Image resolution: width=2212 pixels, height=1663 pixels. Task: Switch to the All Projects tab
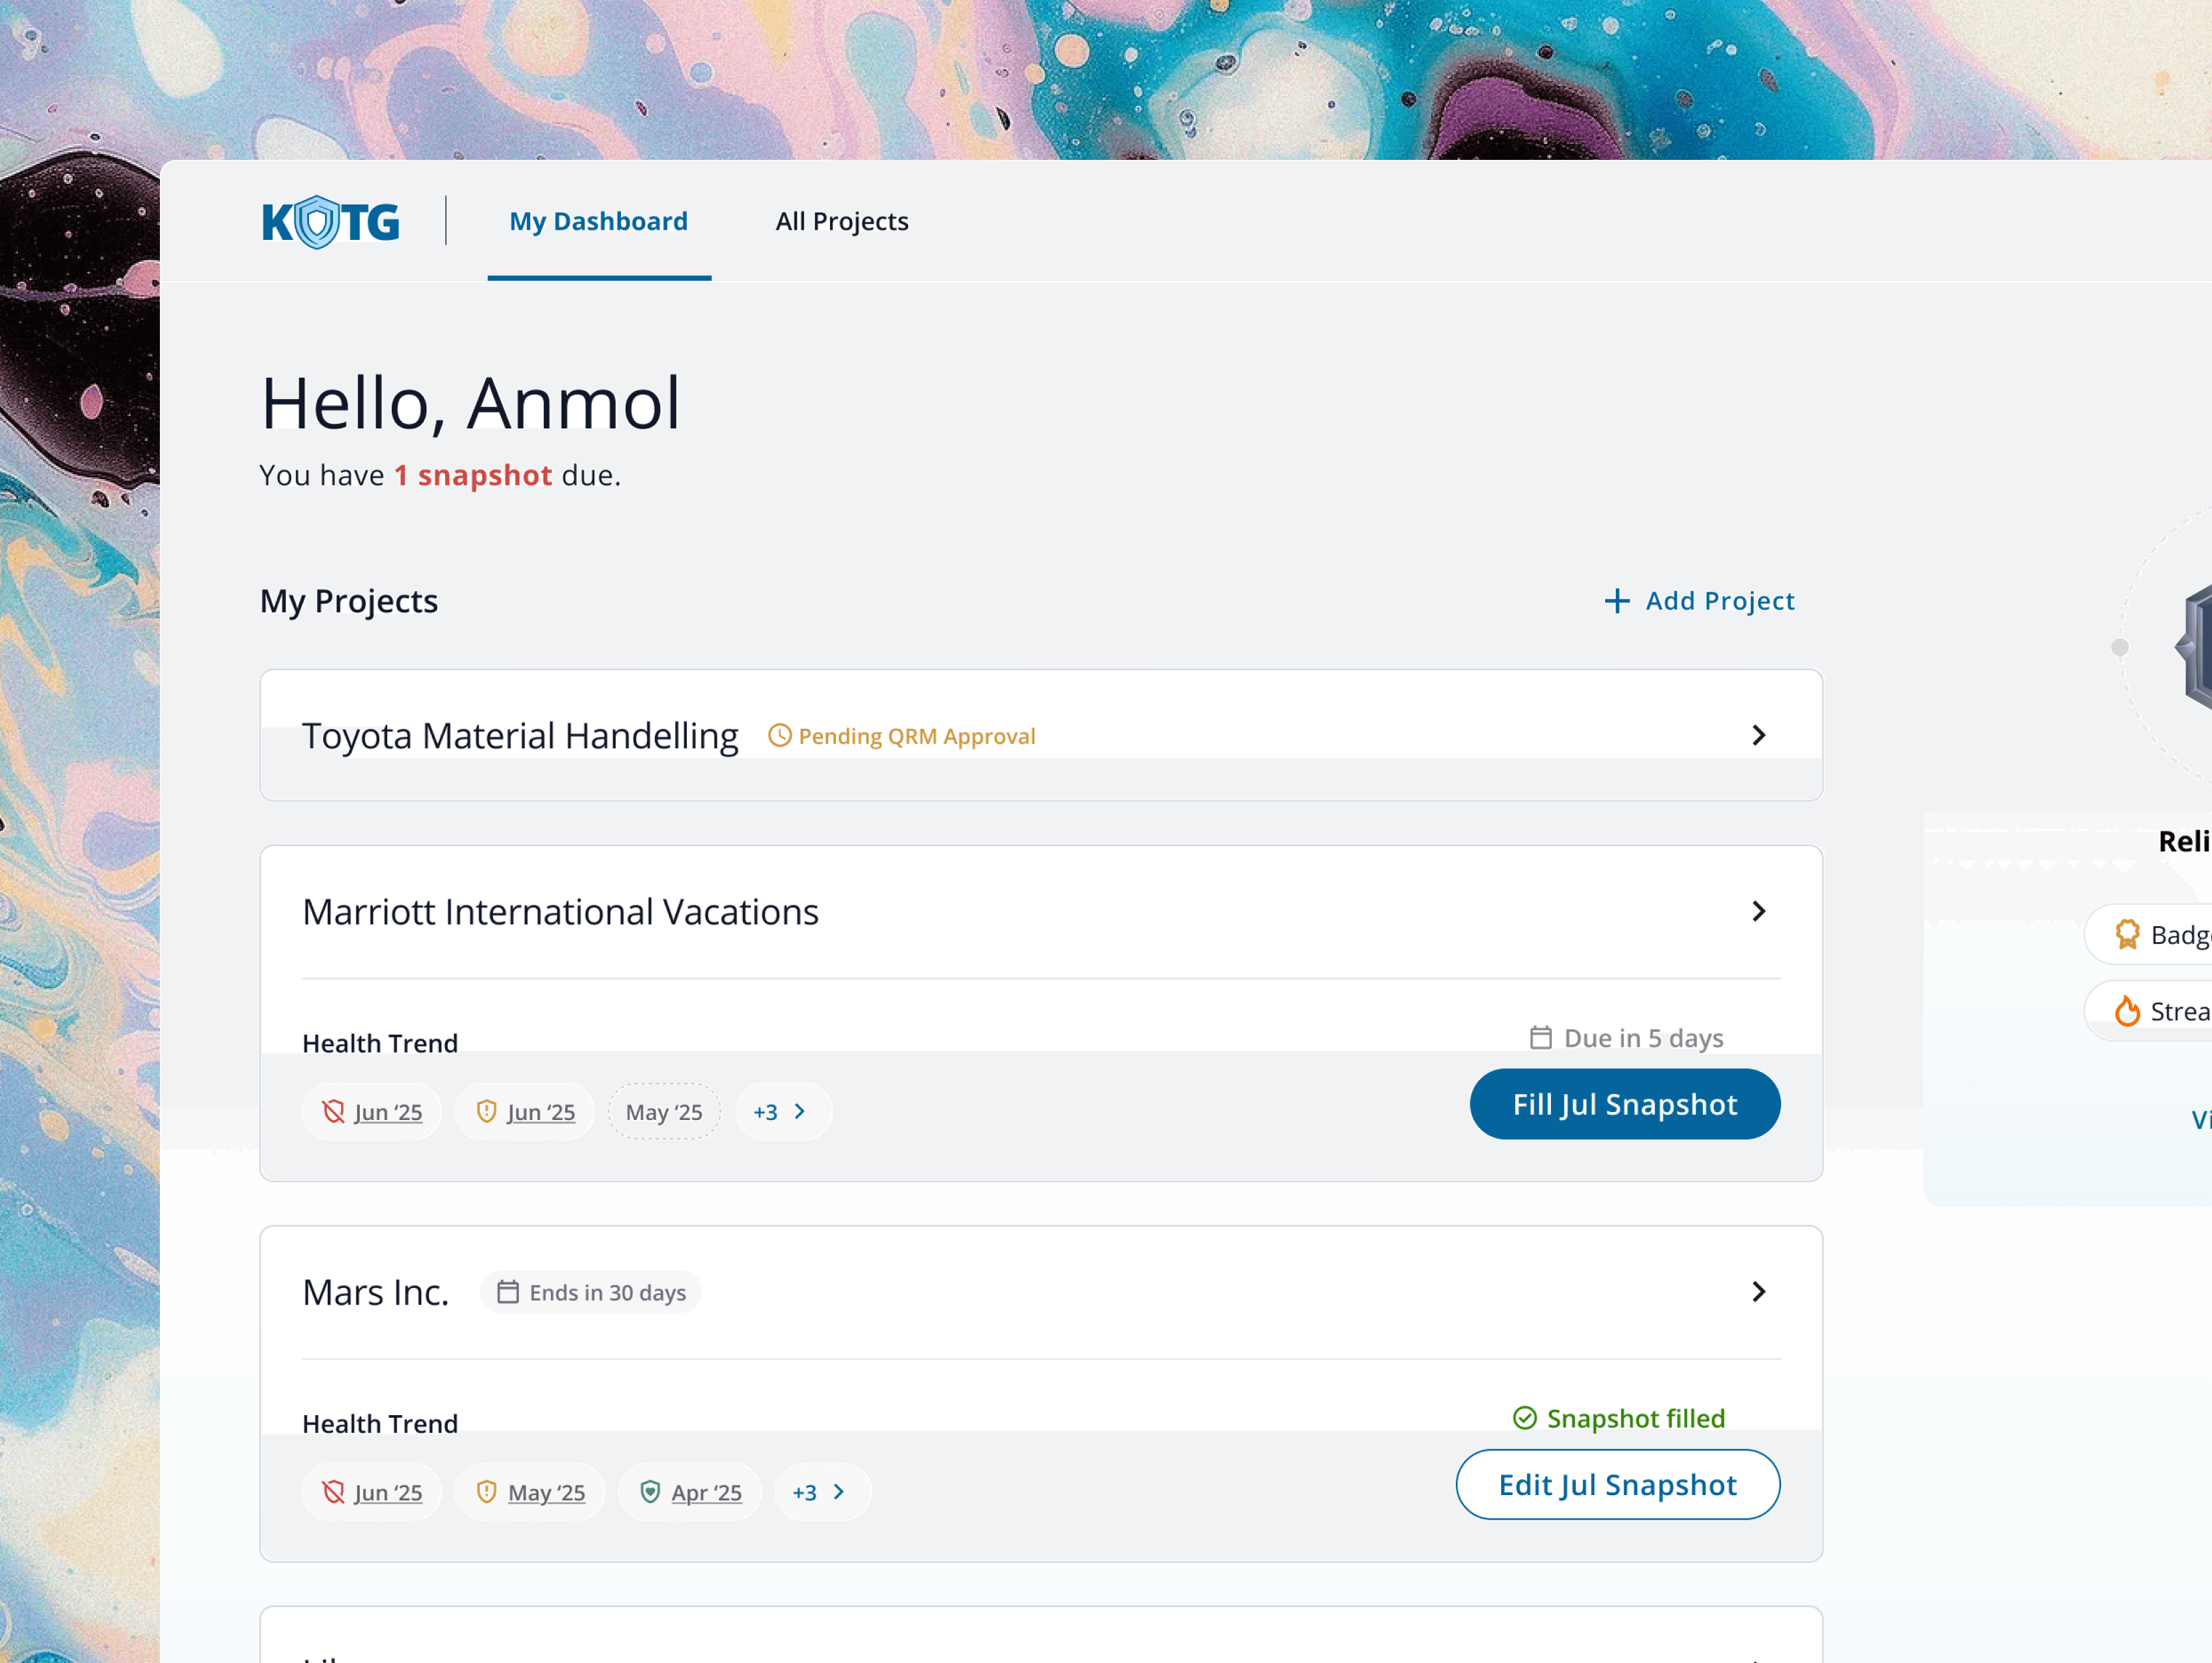[842, 221]
